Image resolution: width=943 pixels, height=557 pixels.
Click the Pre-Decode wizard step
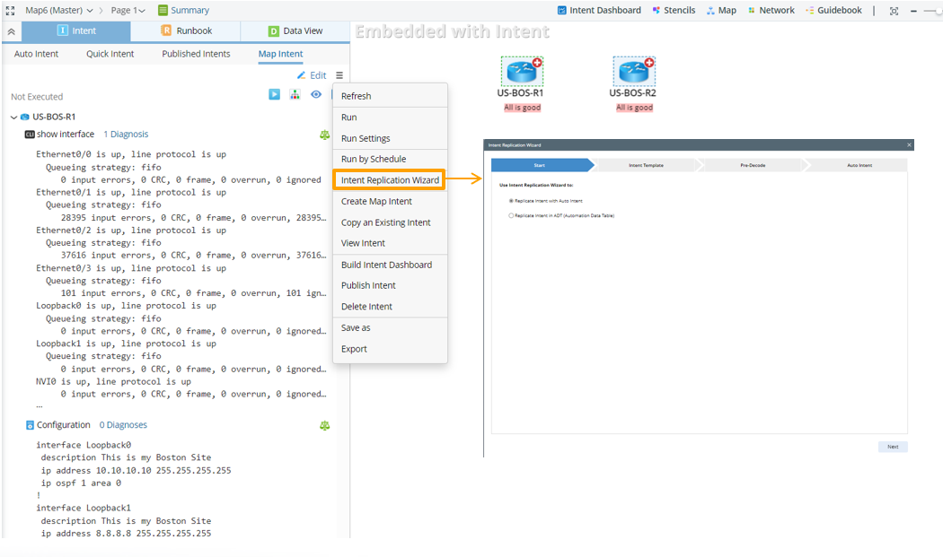coord(753,165)
